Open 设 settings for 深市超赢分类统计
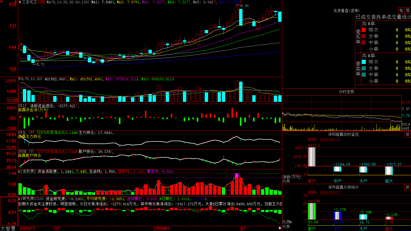Viewport: 411px width, 231px height. tap(408, 187)
